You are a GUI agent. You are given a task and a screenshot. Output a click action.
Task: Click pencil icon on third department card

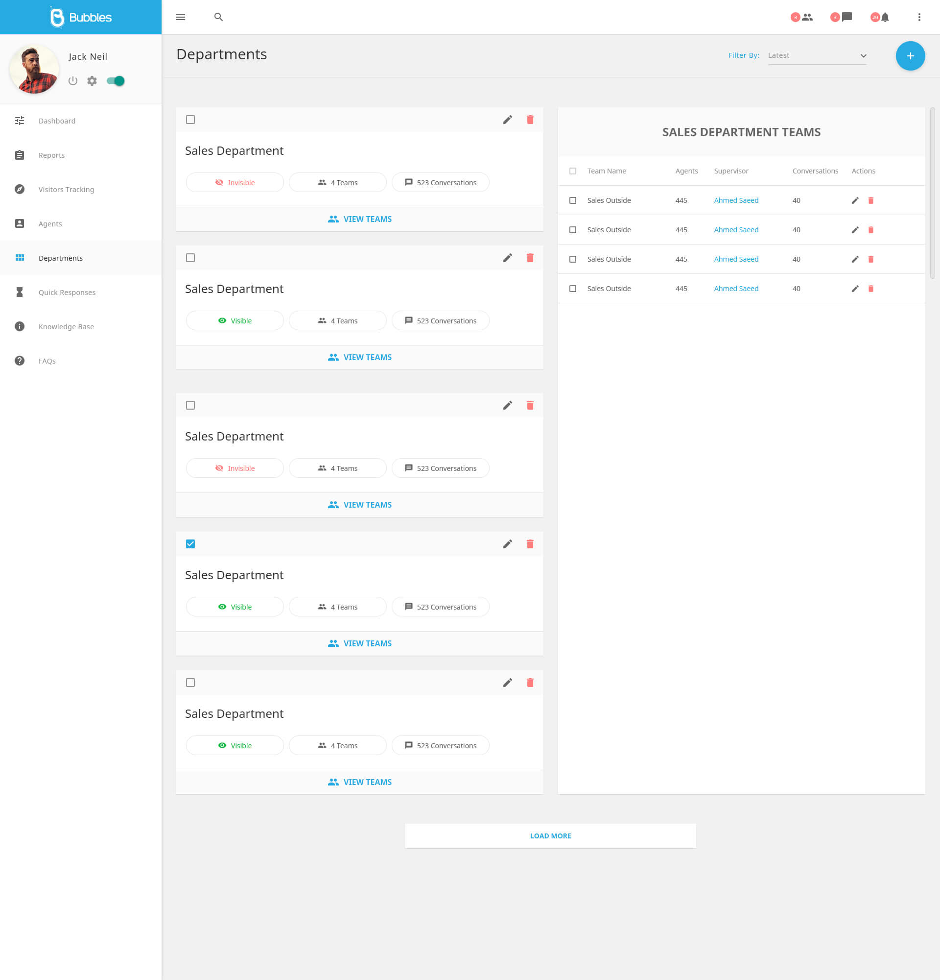point(508,405)
